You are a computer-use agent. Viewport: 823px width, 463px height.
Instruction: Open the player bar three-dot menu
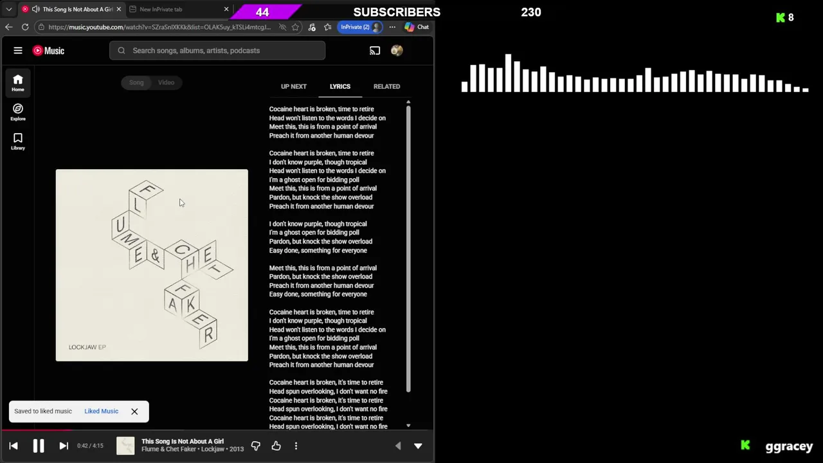[x=296, y=446]
